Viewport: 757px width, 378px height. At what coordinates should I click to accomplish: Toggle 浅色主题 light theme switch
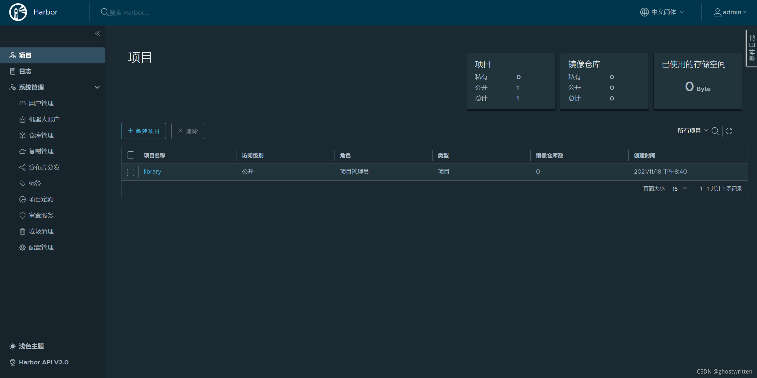tap(31, 346)
